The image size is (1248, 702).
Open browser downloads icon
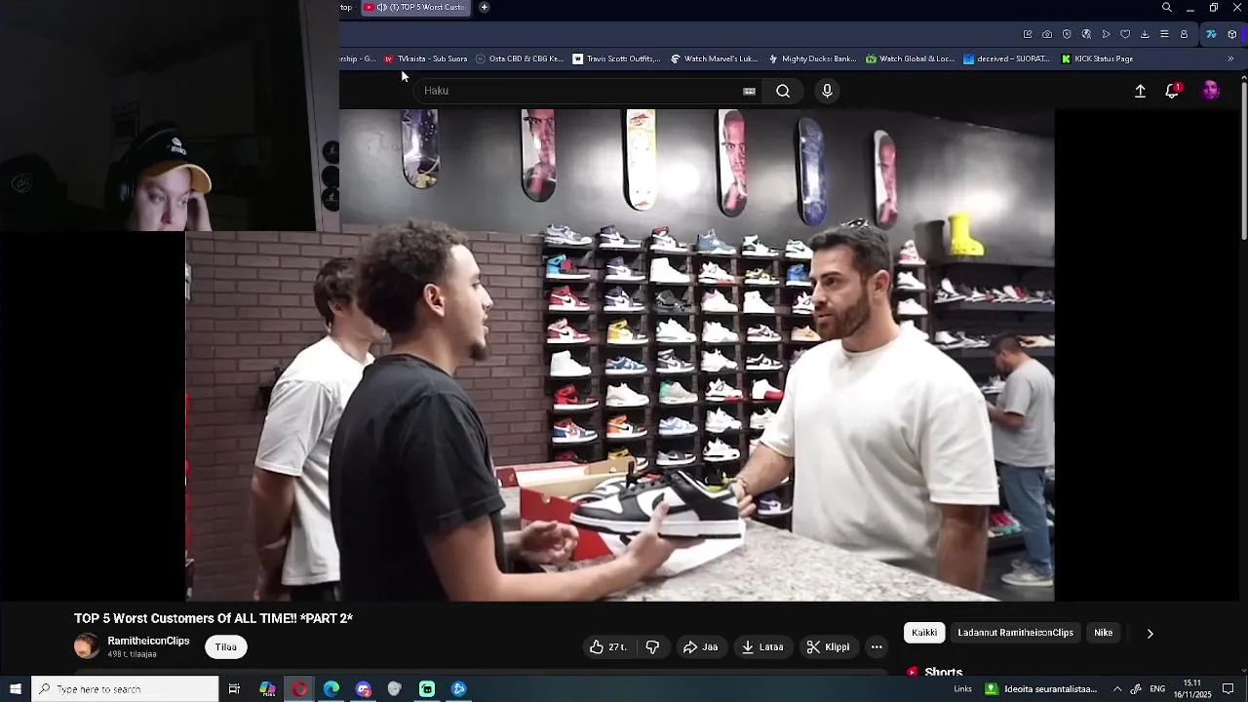[x=1145, y=34]
